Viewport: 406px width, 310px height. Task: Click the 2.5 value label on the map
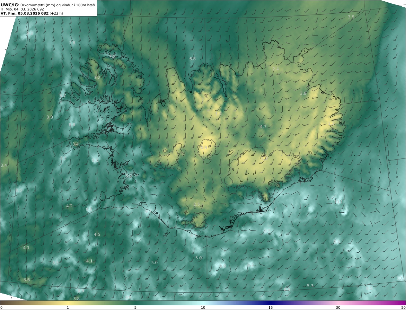(x=197, y=204)
